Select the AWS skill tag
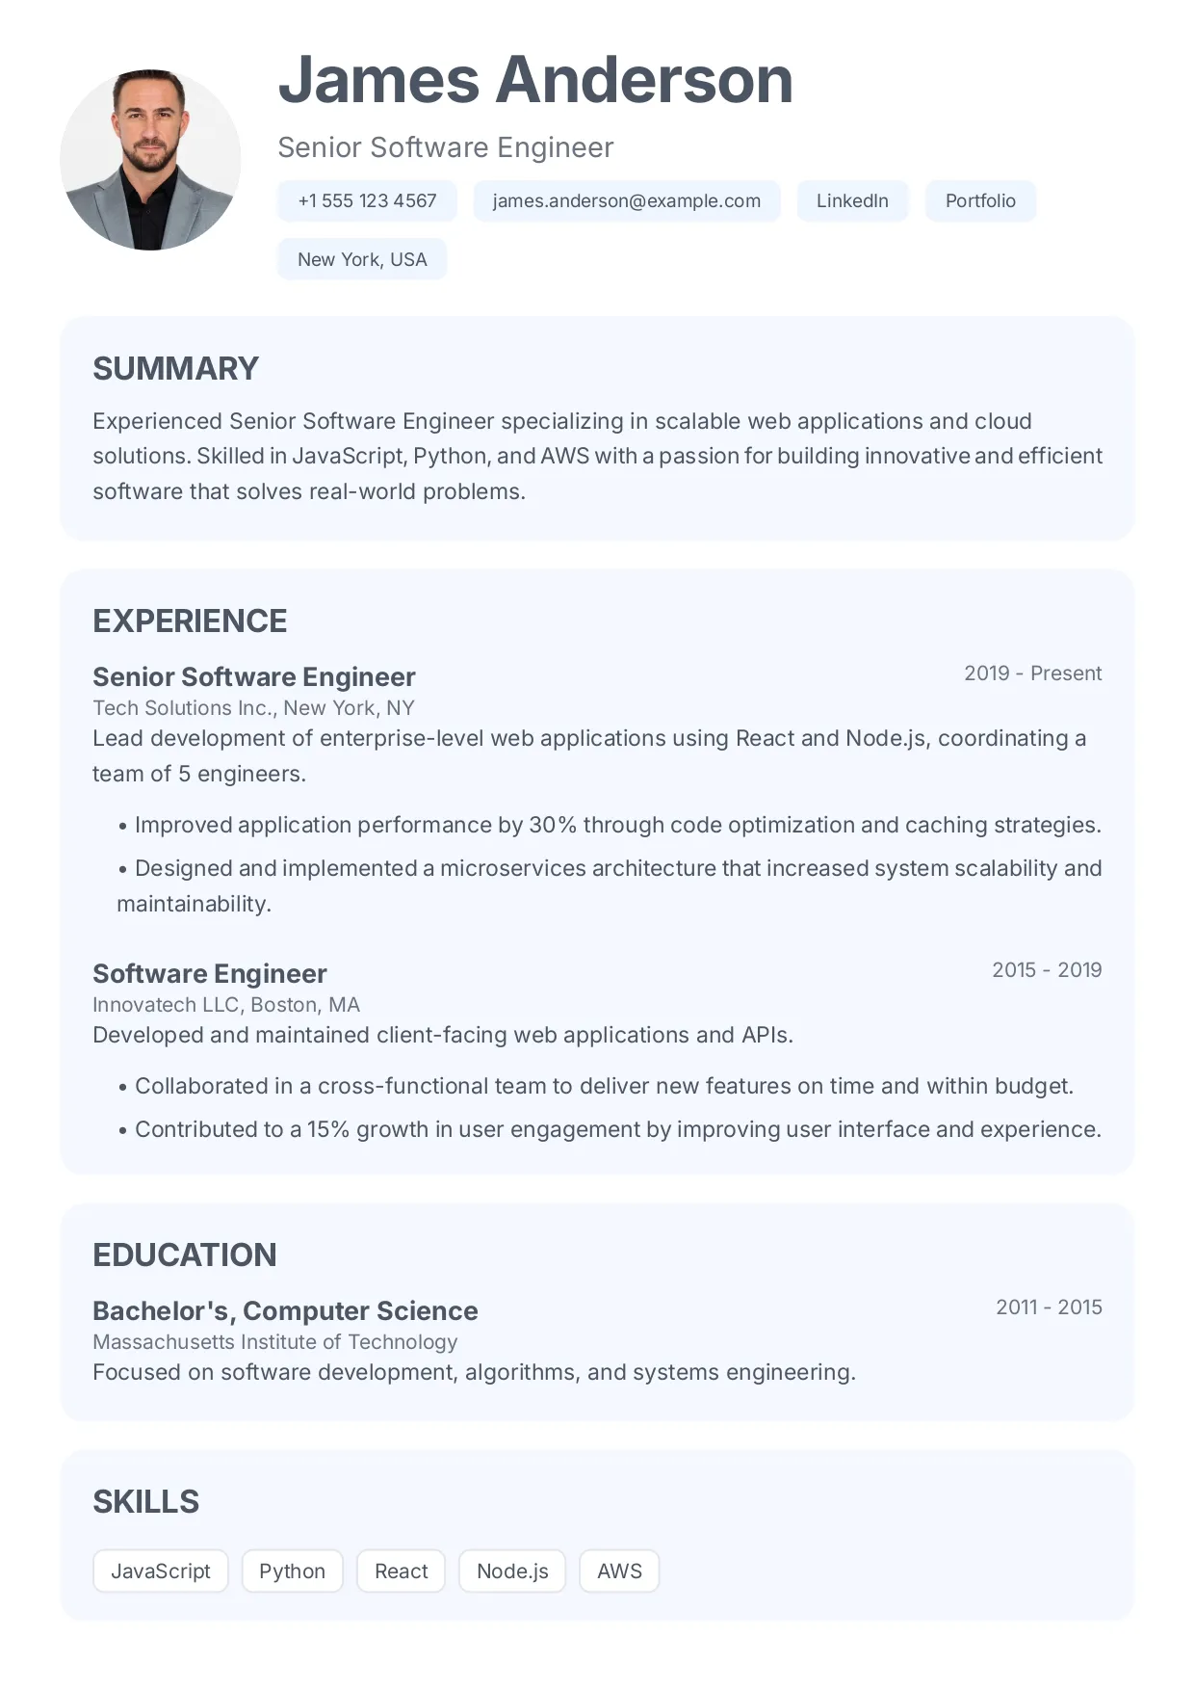This screenshot has width=1195, height=1690. coord(619,1571)
